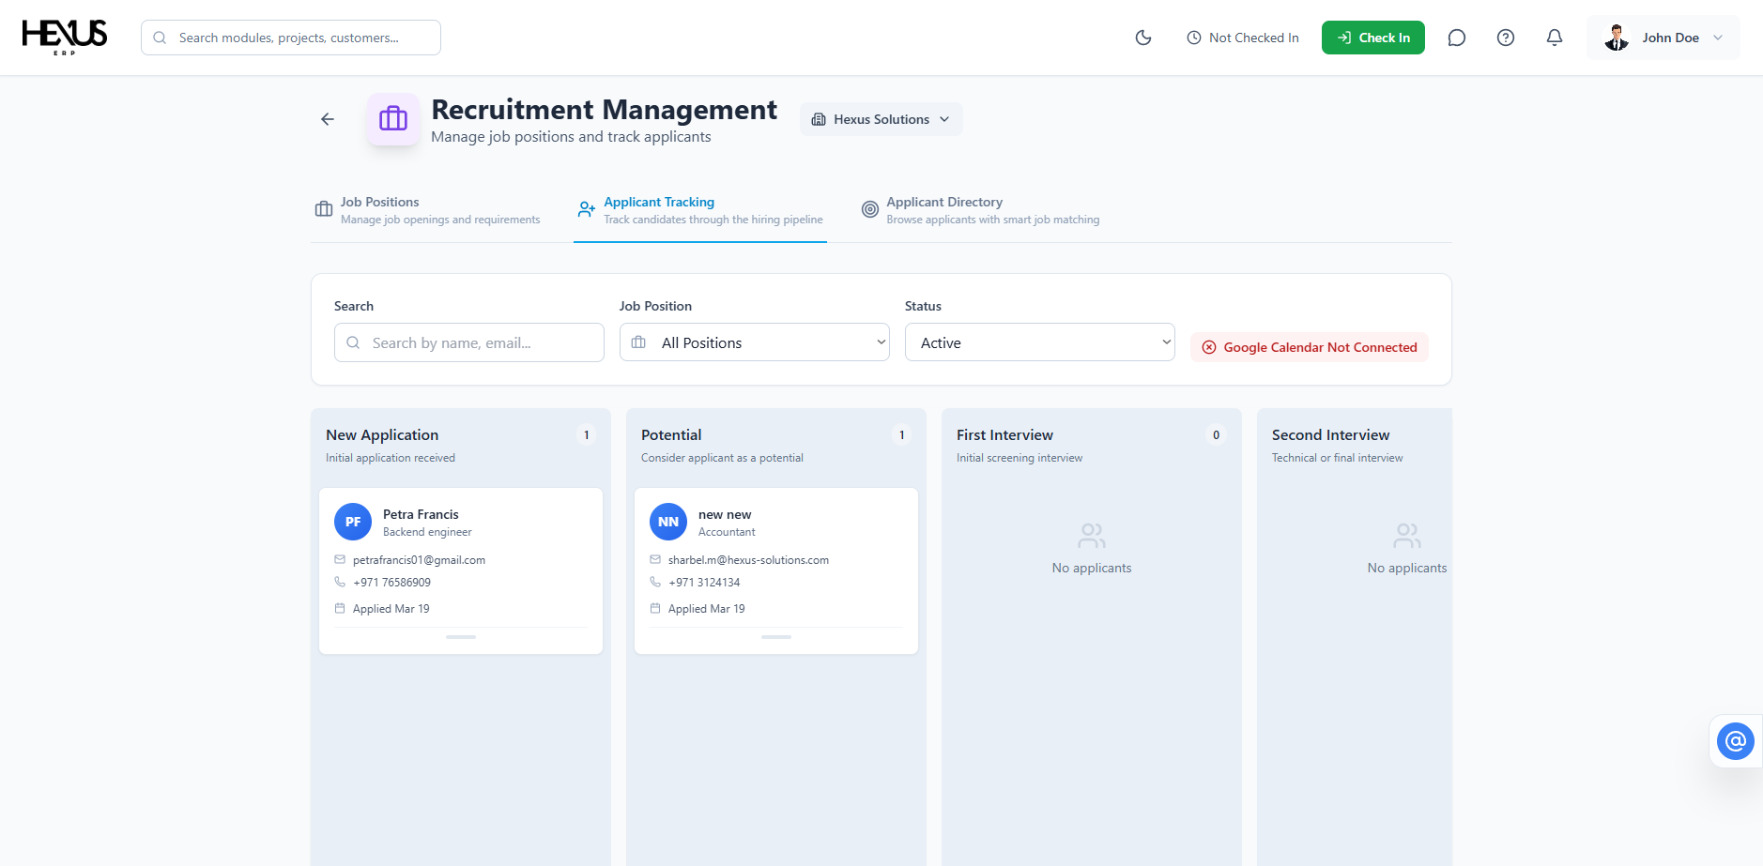Click the Backend engineer position text
The image size is (1763, 866).
tap(427, 532)
